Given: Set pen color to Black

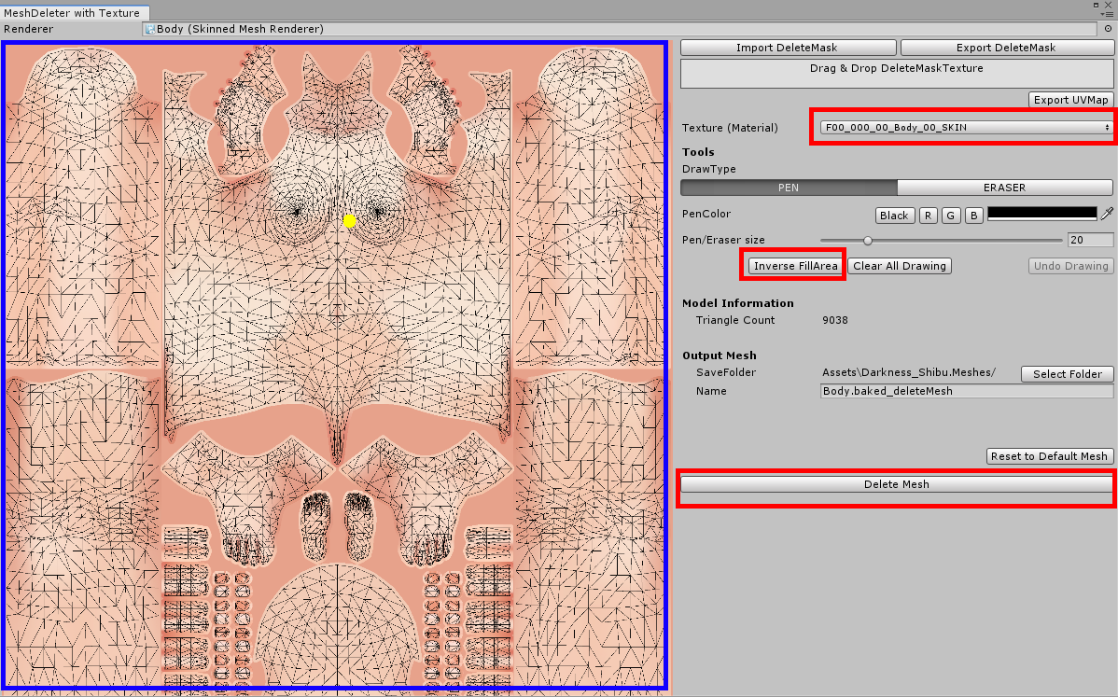Looking at the screenshot, I should click(894, 216).
